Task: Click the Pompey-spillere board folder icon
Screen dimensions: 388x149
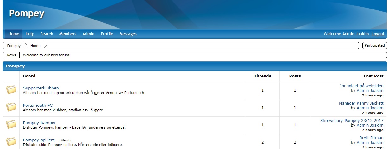Action: pyautogui.click(x=11, y=142)
